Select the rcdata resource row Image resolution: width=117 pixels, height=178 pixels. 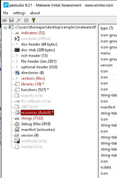click(106, 167)
